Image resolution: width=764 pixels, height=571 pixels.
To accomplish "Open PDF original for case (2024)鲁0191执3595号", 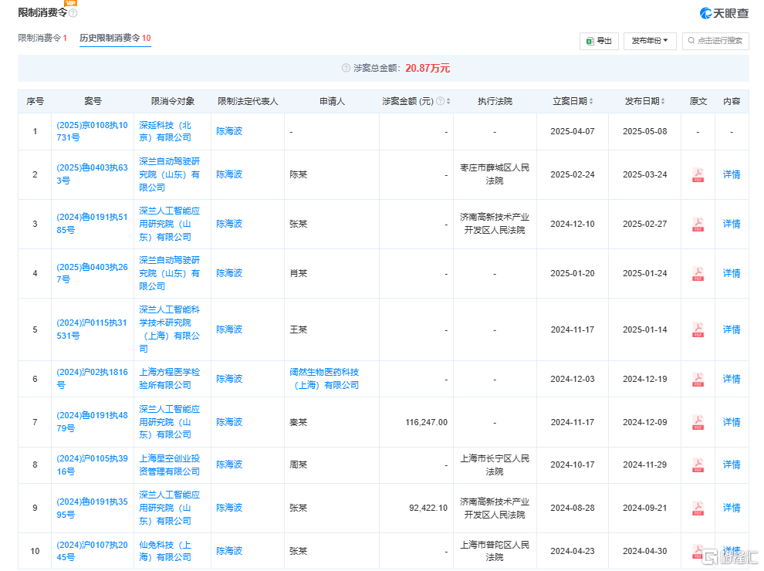I will [698, 508].
